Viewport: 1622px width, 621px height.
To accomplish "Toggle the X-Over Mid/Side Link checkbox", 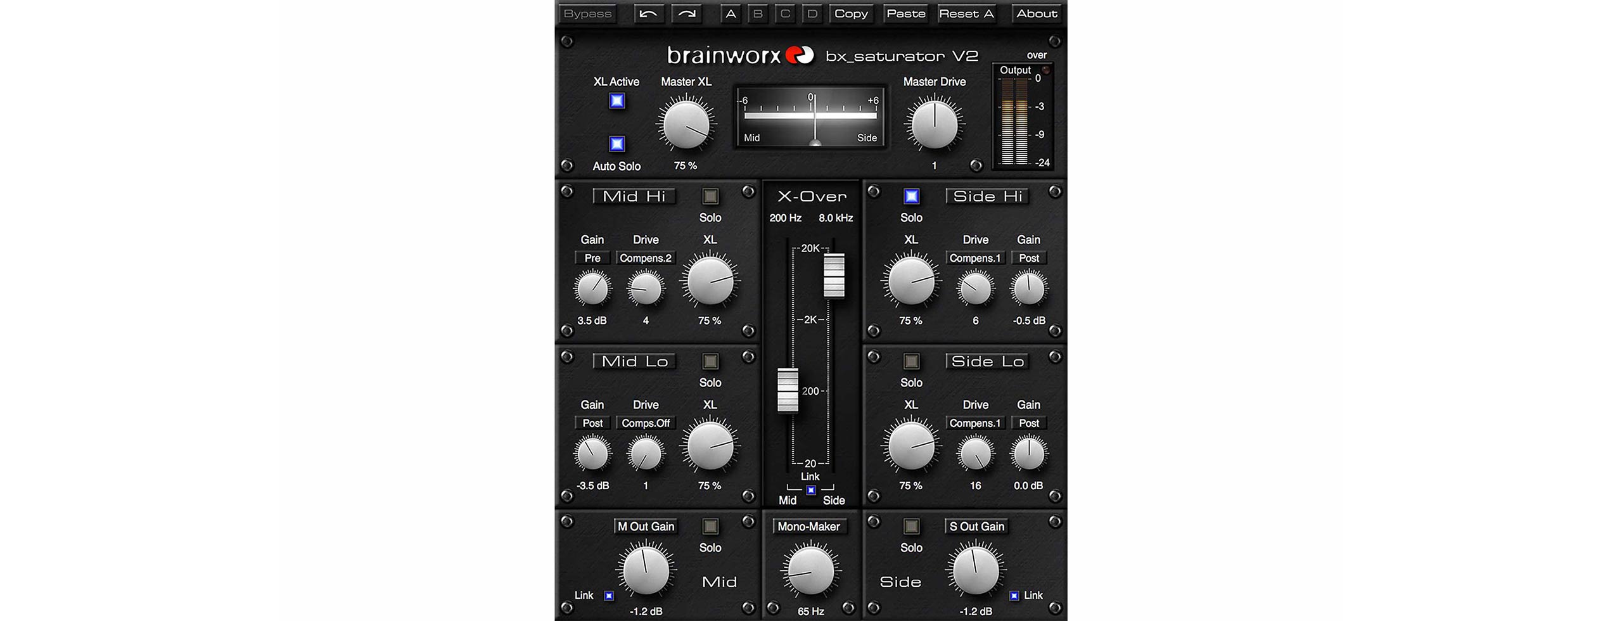I will (x=810, y=490).
